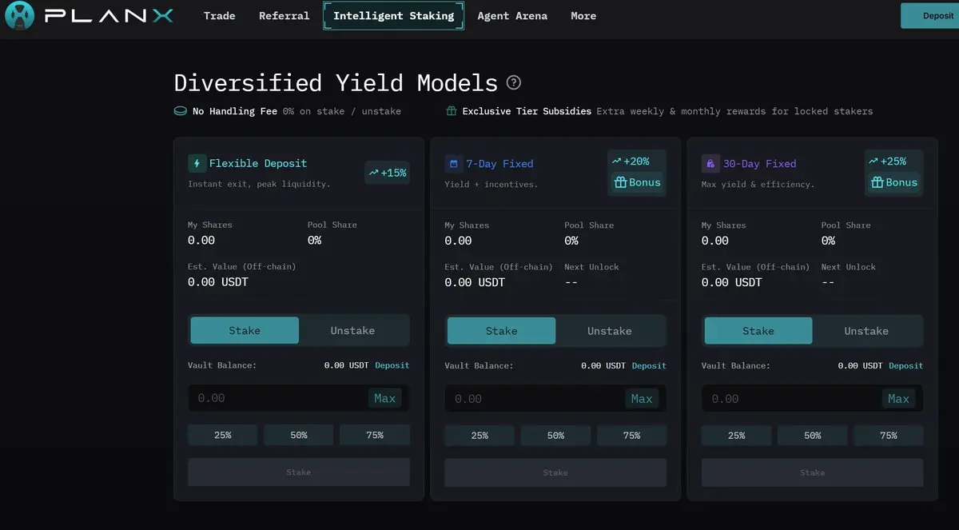Screen dimensions: 959x530
Task: Click the 7-Day Fixed Bonus gift badge
Action: 637,182
